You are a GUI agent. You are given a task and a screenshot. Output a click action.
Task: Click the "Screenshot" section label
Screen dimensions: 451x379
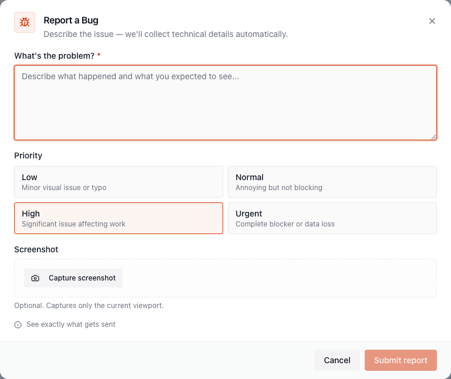pos(36,249)
